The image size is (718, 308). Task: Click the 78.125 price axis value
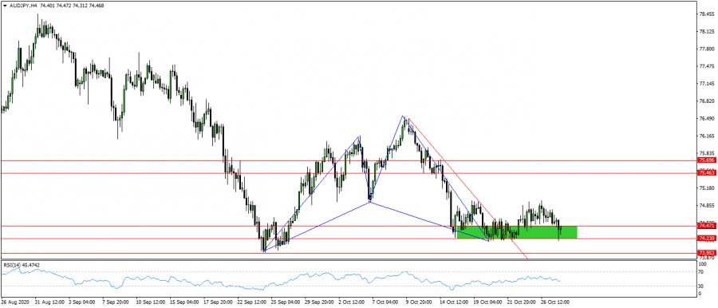coord(706,32)
